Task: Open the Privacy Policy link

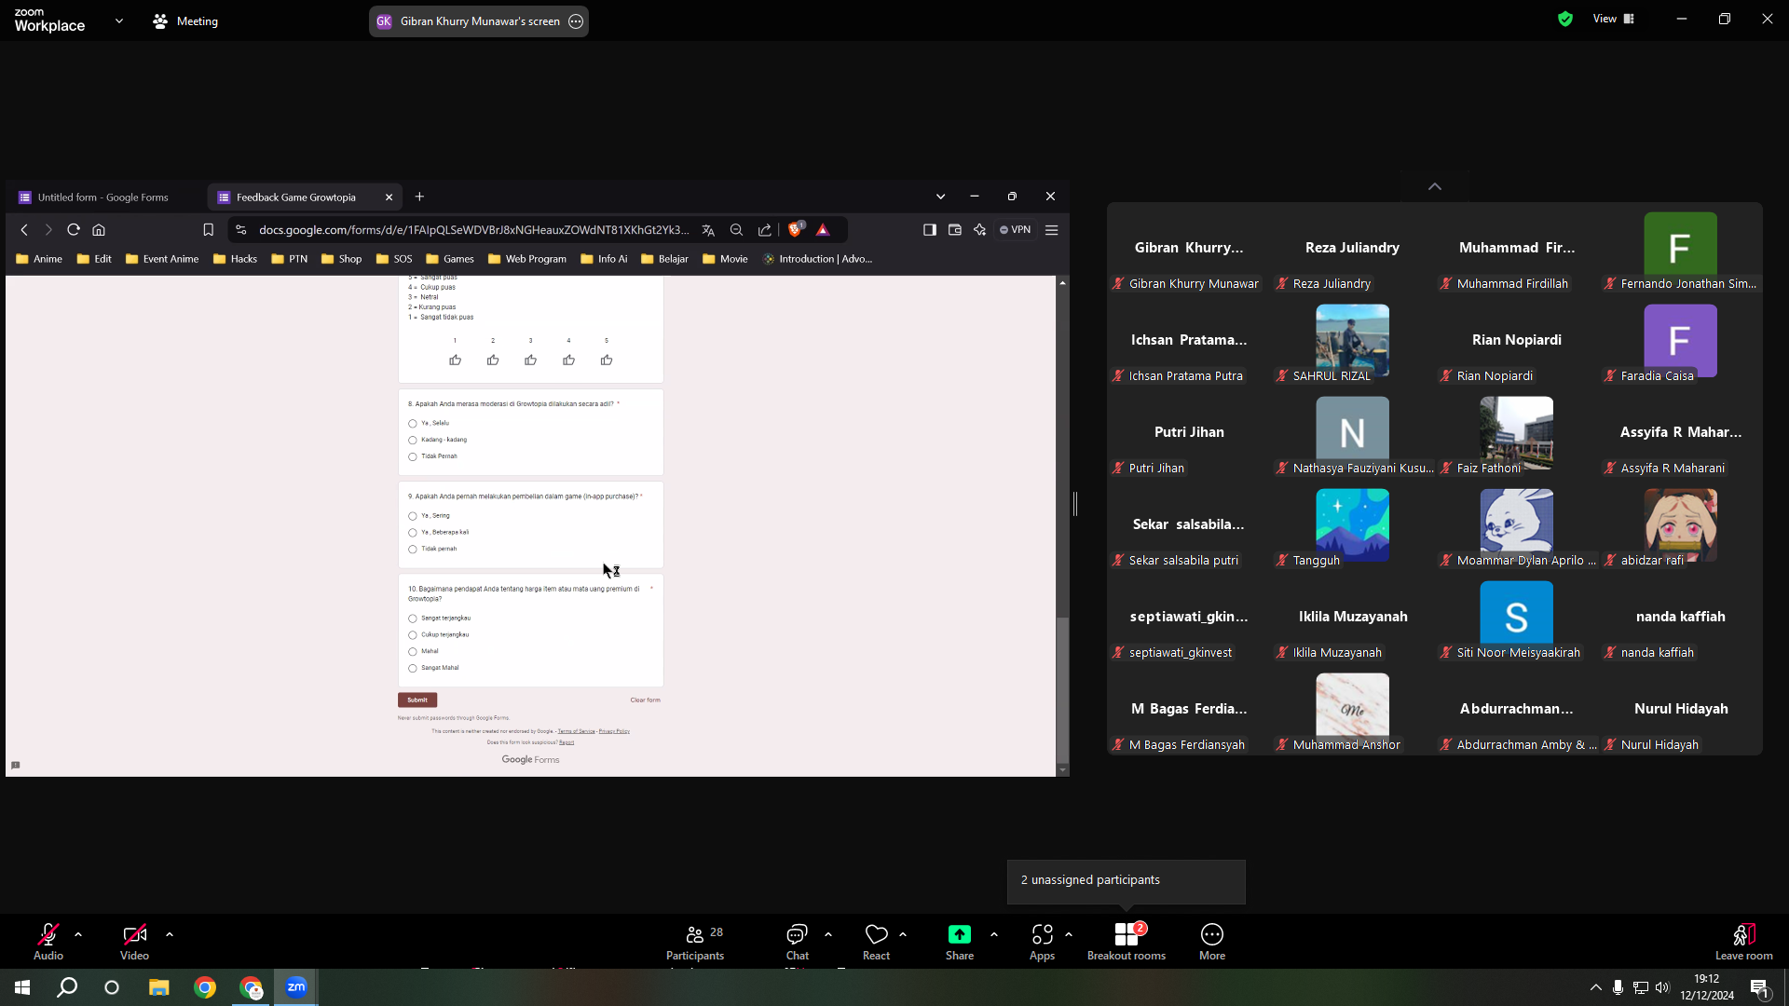Action: pos(614,732)
